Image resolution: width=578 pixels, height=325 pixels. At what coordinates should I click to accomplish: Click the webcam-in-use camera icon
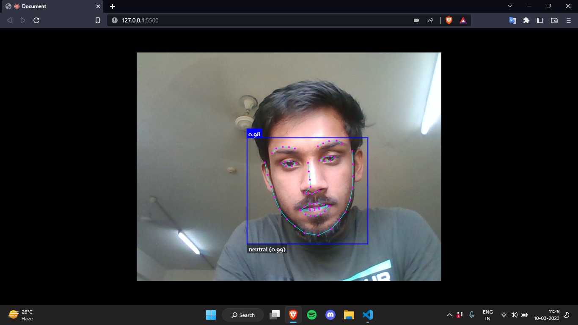point(416,20)
